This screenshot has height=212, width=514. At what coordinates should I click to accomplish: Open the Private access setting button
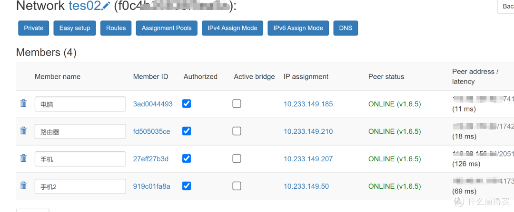[34, 28]
